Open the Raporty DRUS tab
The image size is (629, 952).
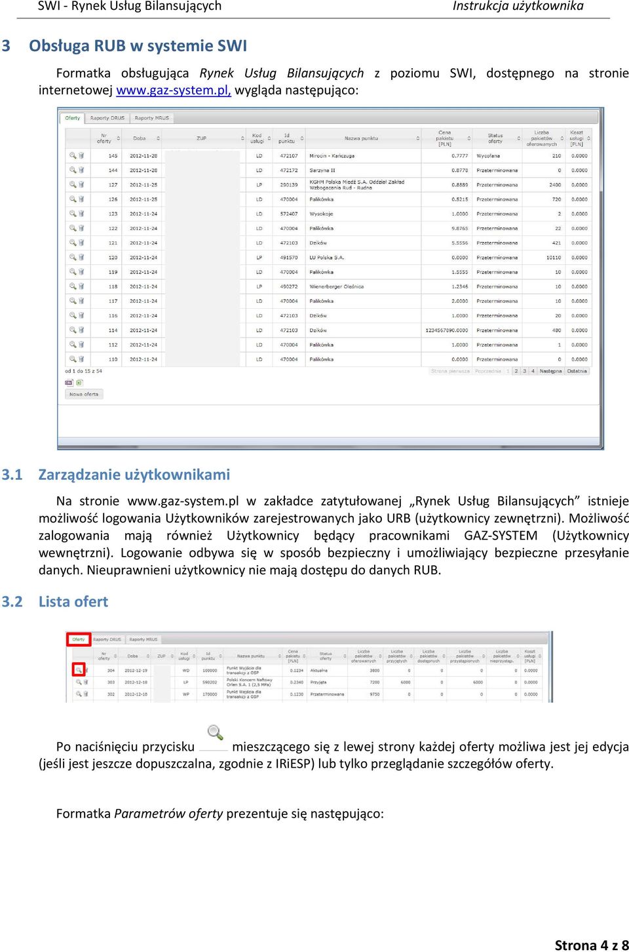(107, 118)
